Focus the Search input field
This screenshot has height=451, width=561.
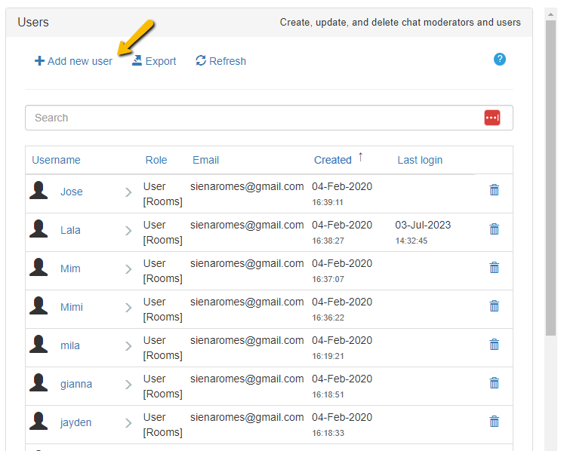click(249, 118)
